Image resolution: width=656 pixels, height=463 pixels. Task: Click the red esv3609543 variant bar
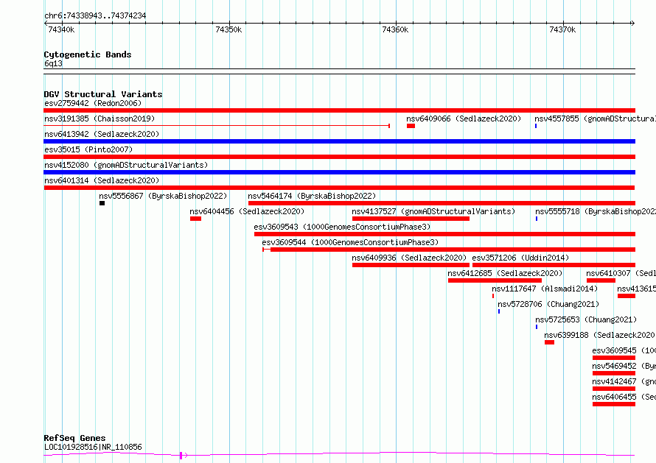click(x=444, y=234)
